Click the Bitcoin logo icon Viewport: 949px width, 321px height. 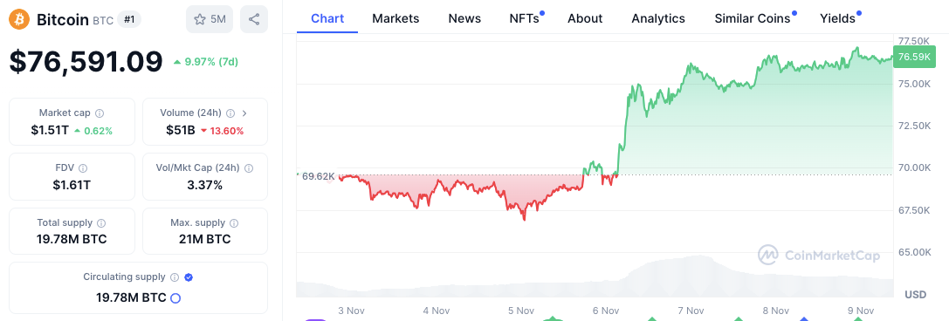[x=19, y=19]
